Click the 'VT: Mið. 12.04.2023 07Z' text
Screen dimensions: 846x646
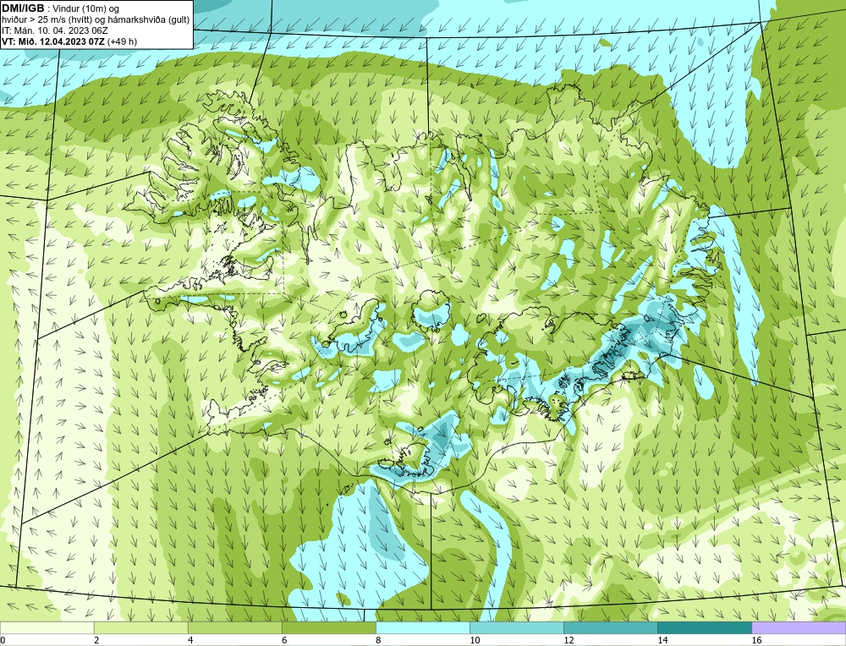click(x=53, y=41)
